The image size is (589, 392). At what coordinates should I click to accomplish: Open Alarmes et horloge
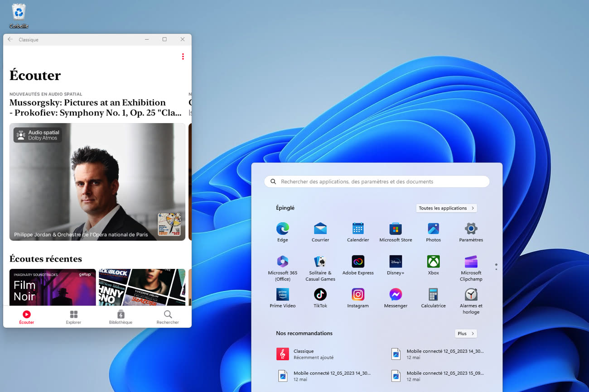click(471, 301)
